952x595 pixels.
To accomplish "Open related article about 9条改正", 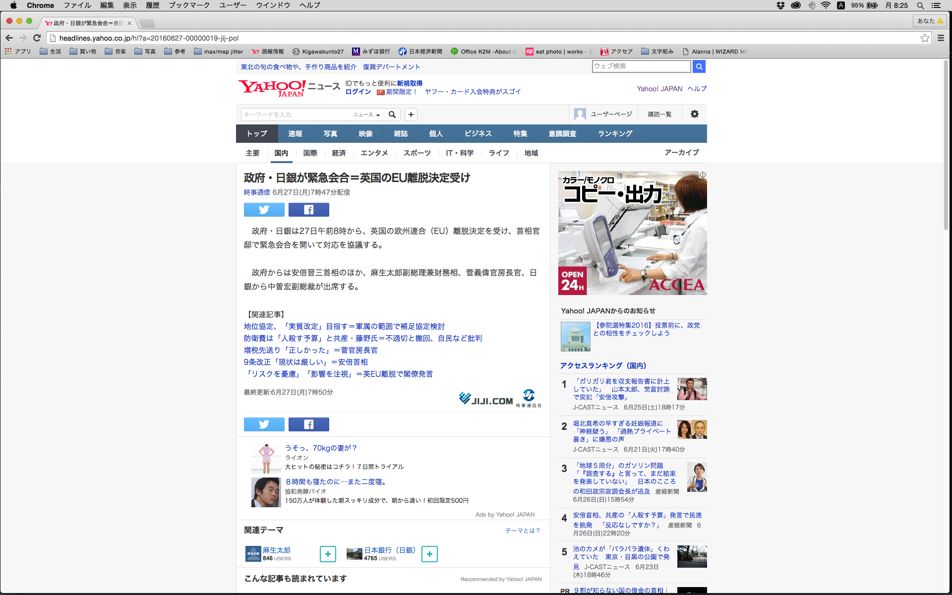I will pyautogui.click(x=305, y=362).
